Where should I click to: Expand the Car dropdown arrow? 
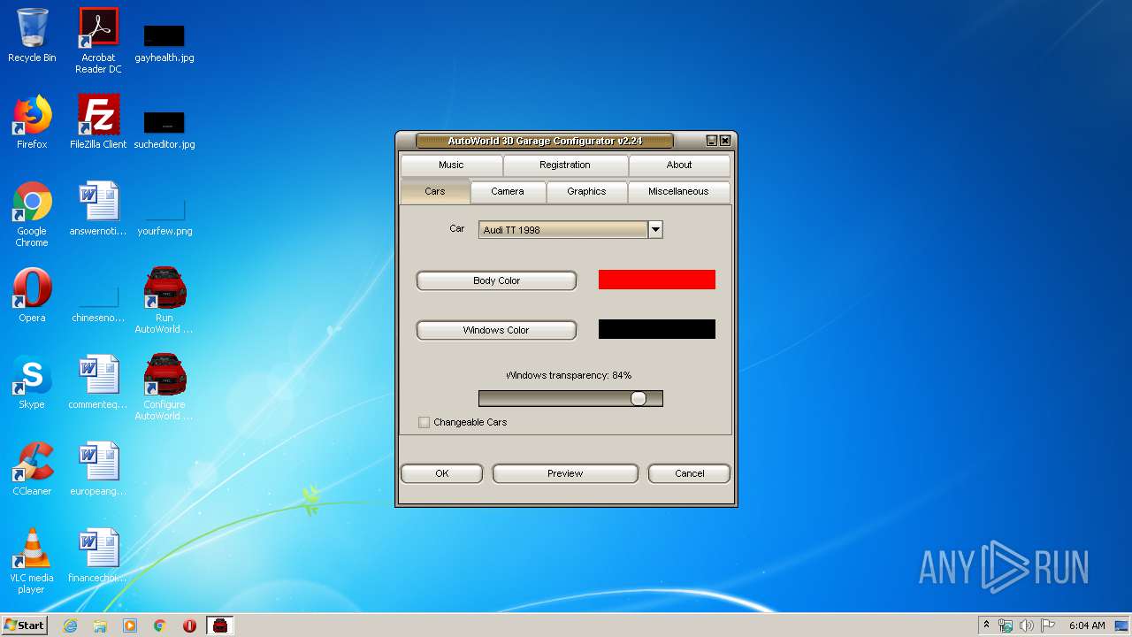655,230
